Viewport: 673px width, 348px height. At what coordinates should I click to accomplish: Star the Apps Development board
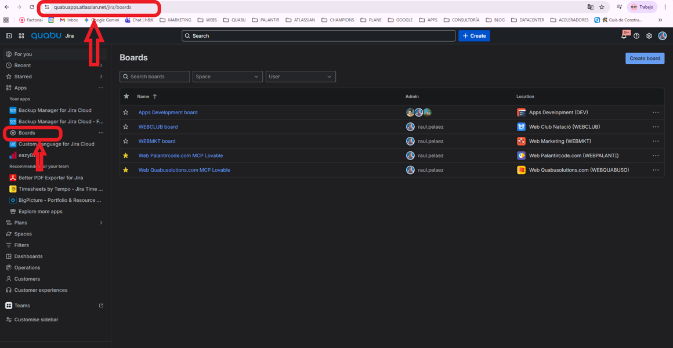coord(126,113)
